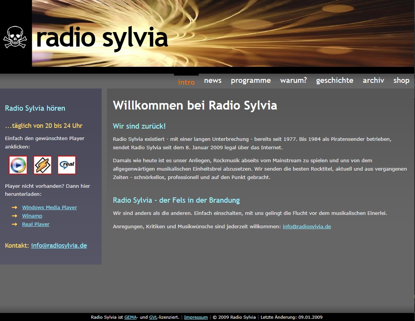The image size is (415, 321).
Task: Open the Real Player download link
Action: coord(36,224)
